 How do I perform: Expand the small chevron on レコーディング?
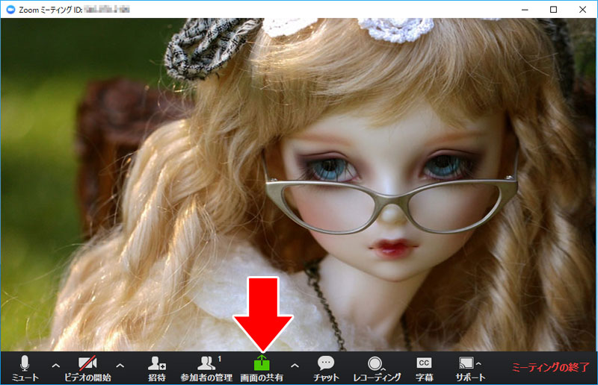(x=384, y=367)
